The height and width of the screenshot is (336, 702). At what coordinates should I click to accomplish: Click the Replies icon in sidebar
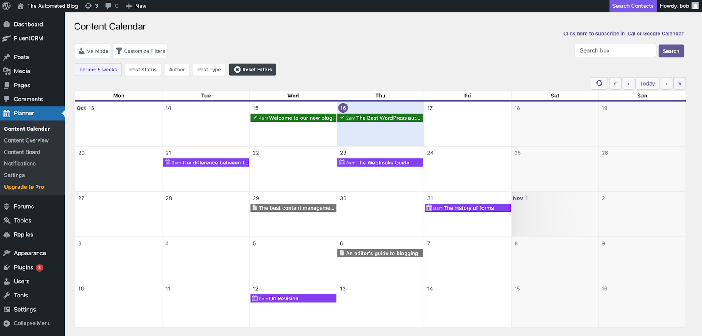7,235
